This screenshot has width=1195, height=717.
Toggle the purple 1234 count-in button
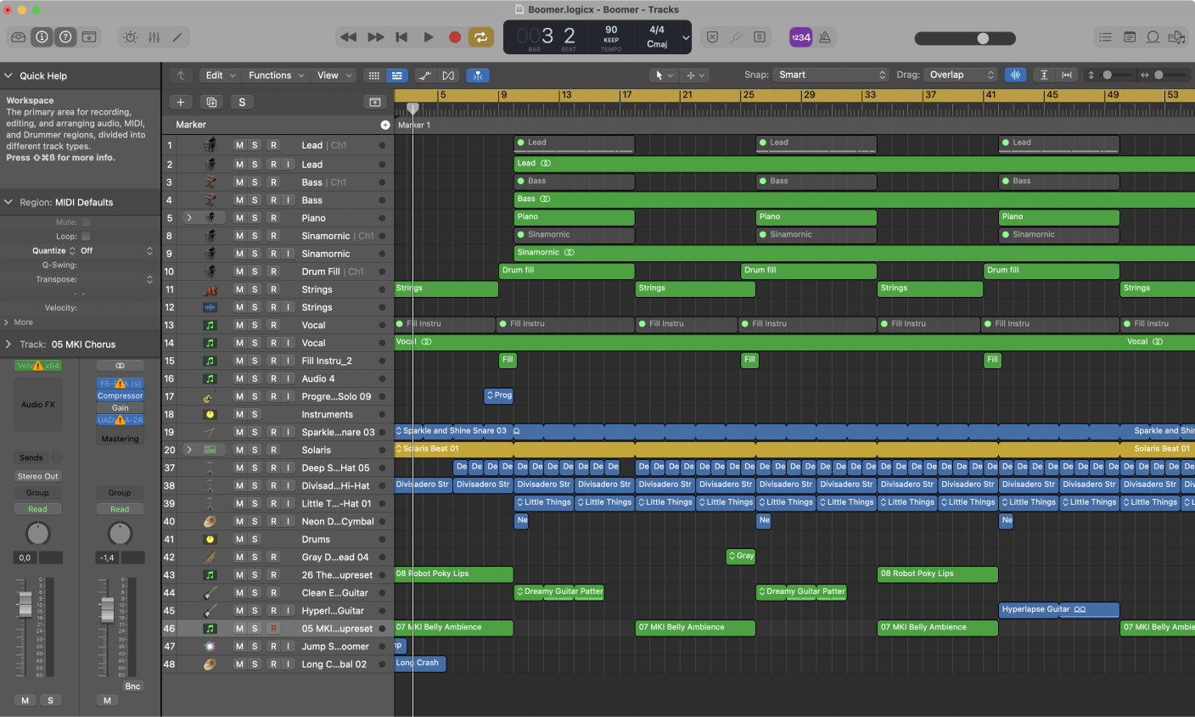[x=800, y=37]
